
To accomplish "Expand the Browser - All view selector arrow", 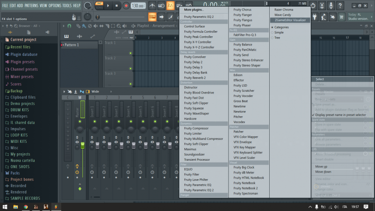I will [x=39, y=26].
